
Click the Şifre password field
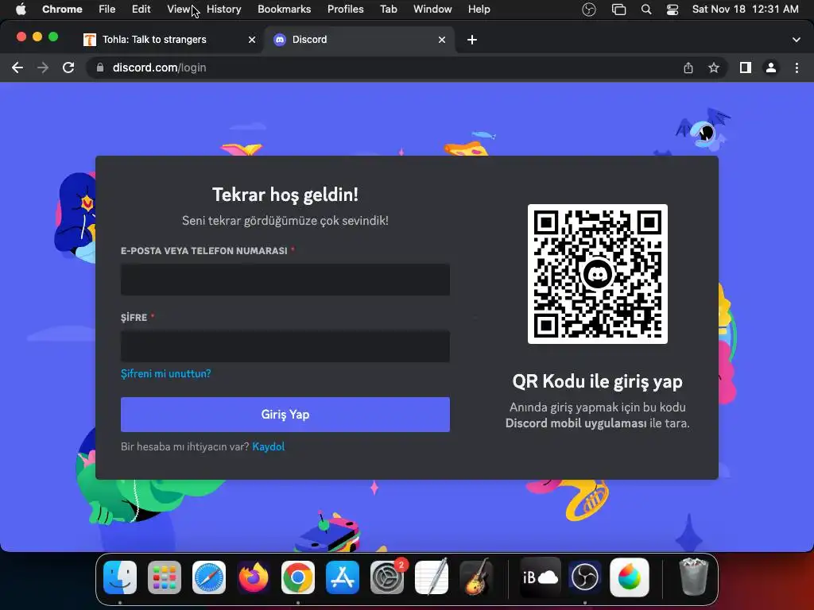[285, 346]
